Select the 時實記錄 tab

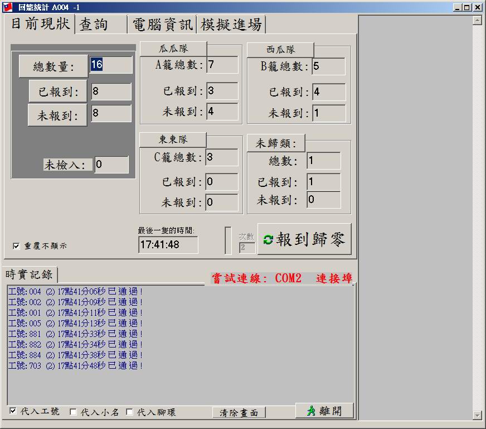click(30, 274)
